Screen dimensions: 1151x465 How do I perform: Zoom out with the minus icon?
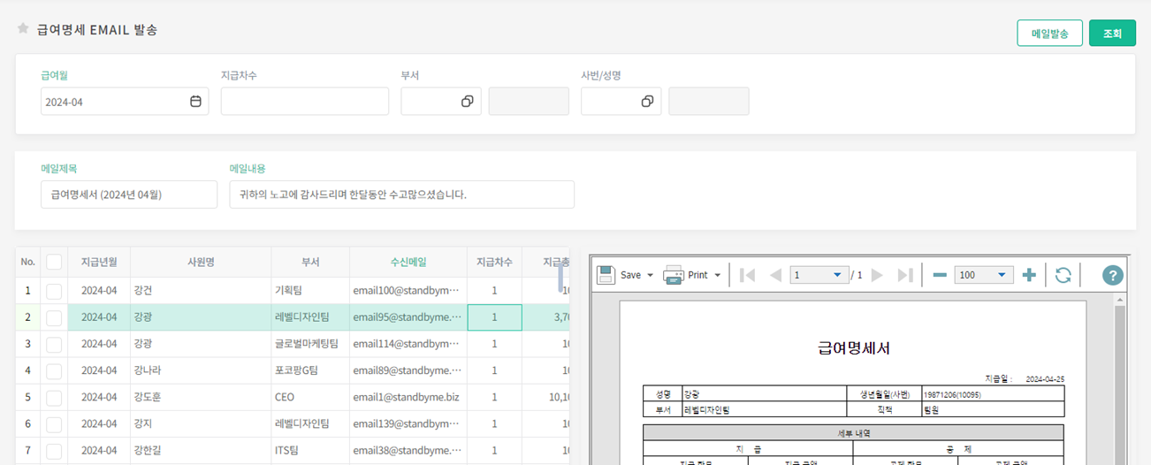point(940,275)
